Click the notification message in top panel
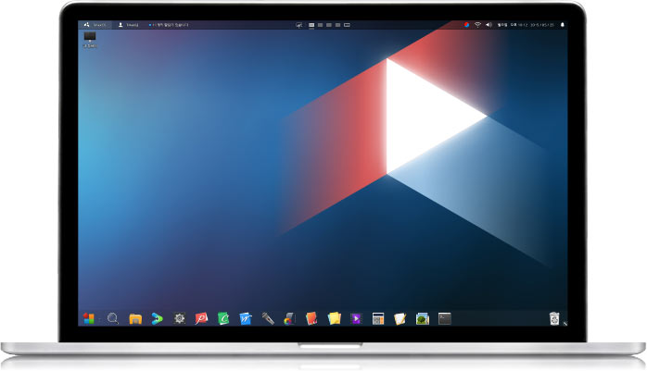The image size is (647, 371). (169, 25)
